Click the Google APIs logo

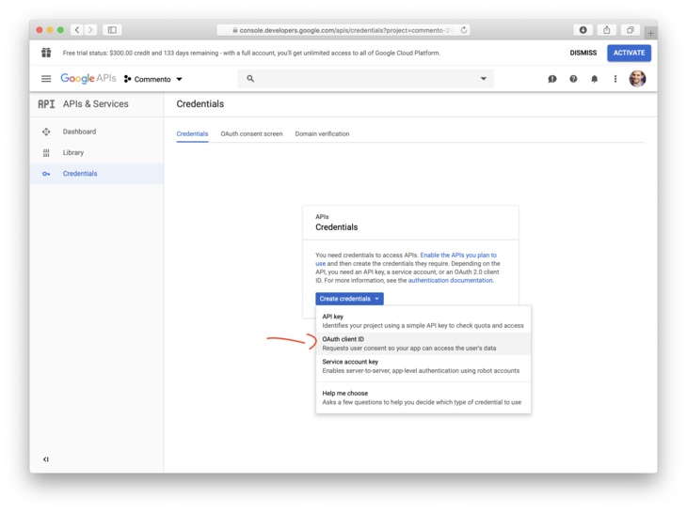coord(88,79)
